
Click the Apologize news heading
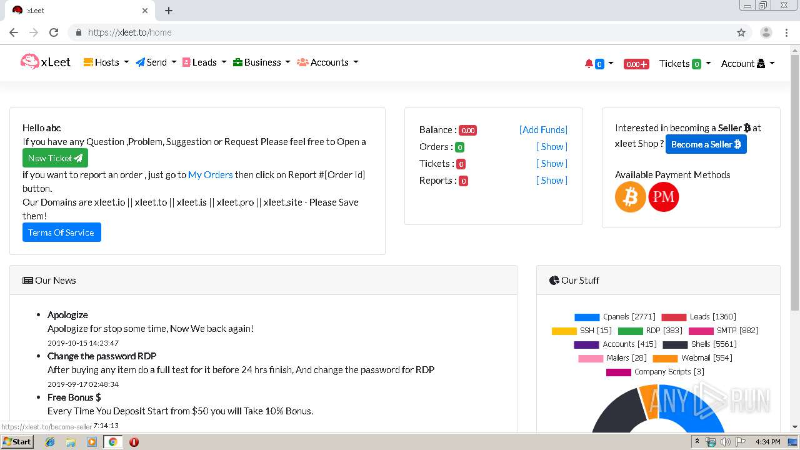pyautogui.click(x=67, y=315)
